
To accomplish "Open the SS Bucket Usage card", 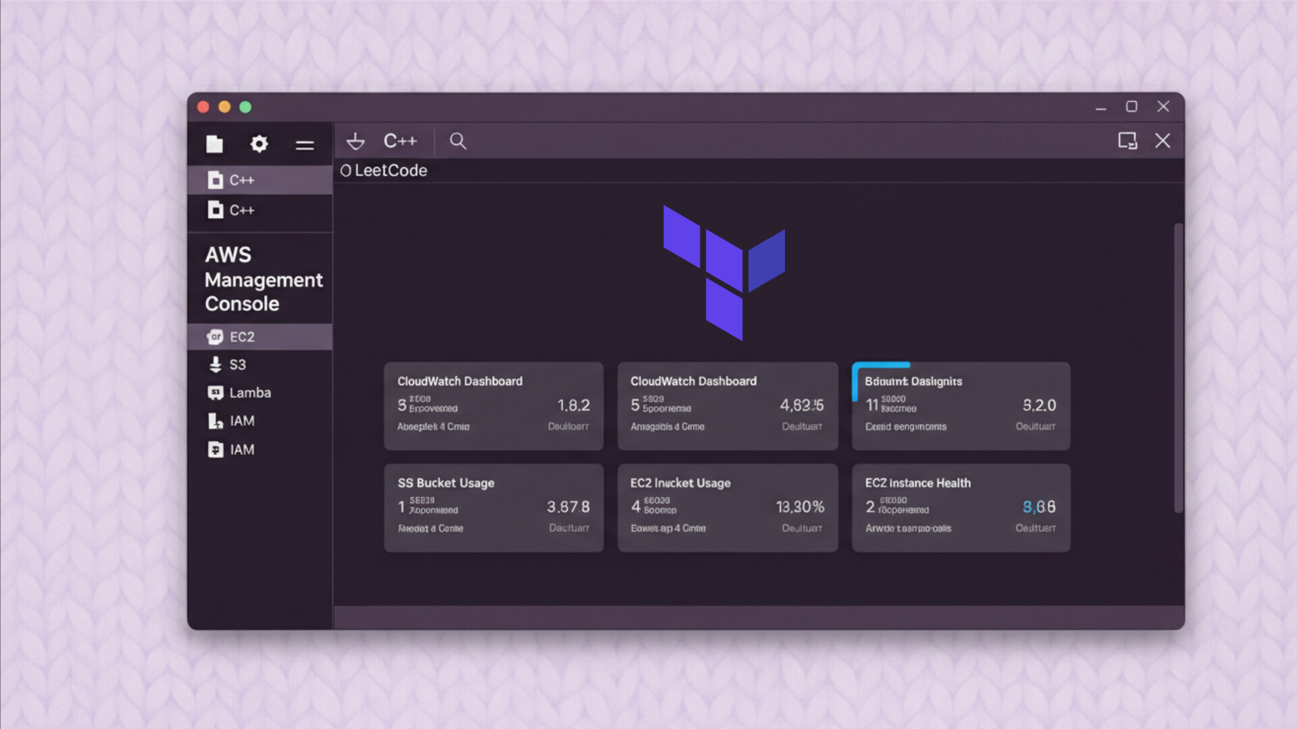I will (x=494, y=508).
